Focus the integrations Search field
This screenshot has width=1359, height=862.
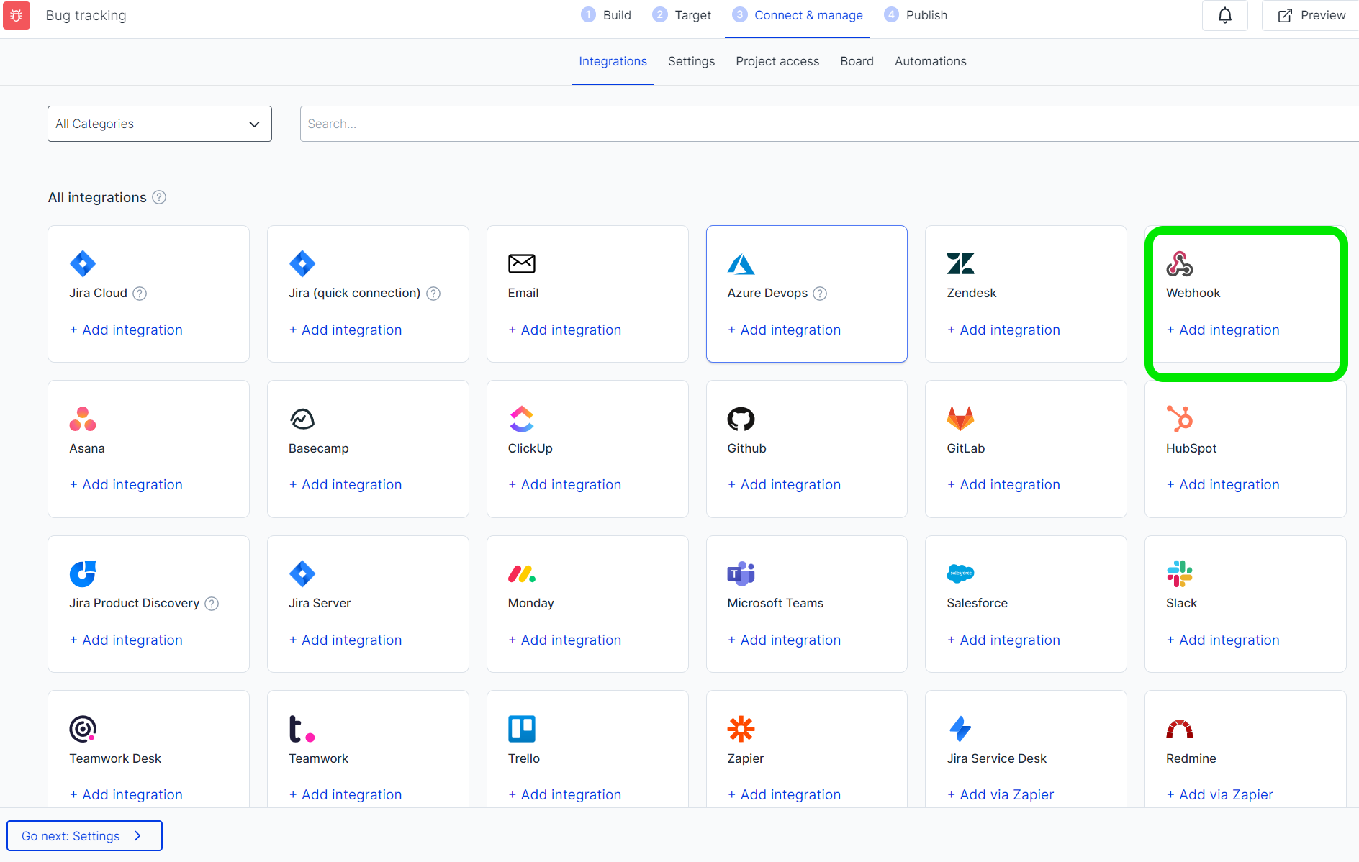pos(829,124)
